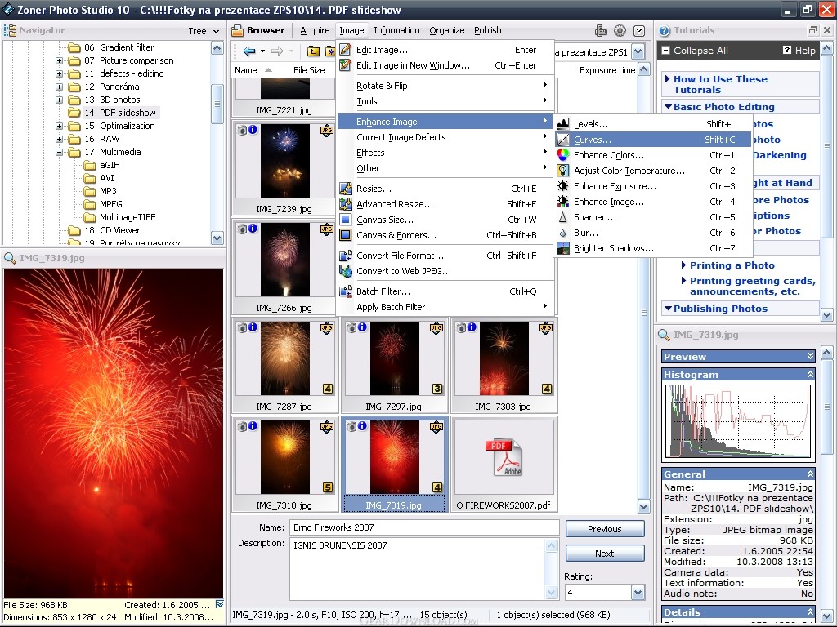Screen dimensions: 837x627
Task: Click the Tutorials Help button
Action: click(x=799, y=50)
